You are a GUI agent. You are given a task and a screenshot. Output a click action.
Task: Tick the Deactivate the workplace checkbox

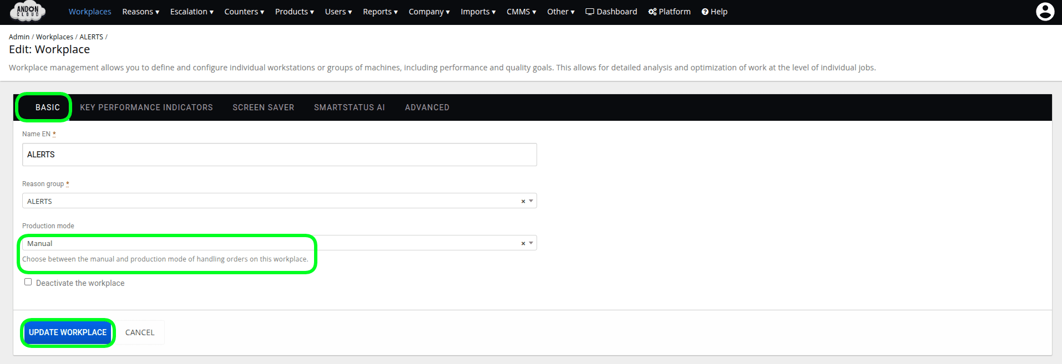point(28,282)
